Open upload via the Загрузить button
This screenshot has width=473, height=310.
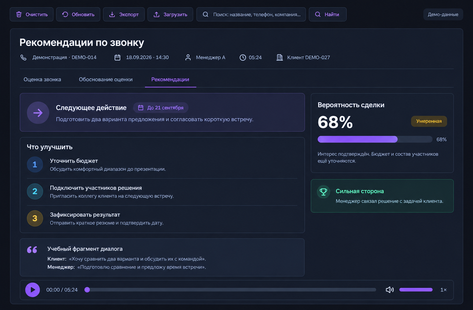170,14
